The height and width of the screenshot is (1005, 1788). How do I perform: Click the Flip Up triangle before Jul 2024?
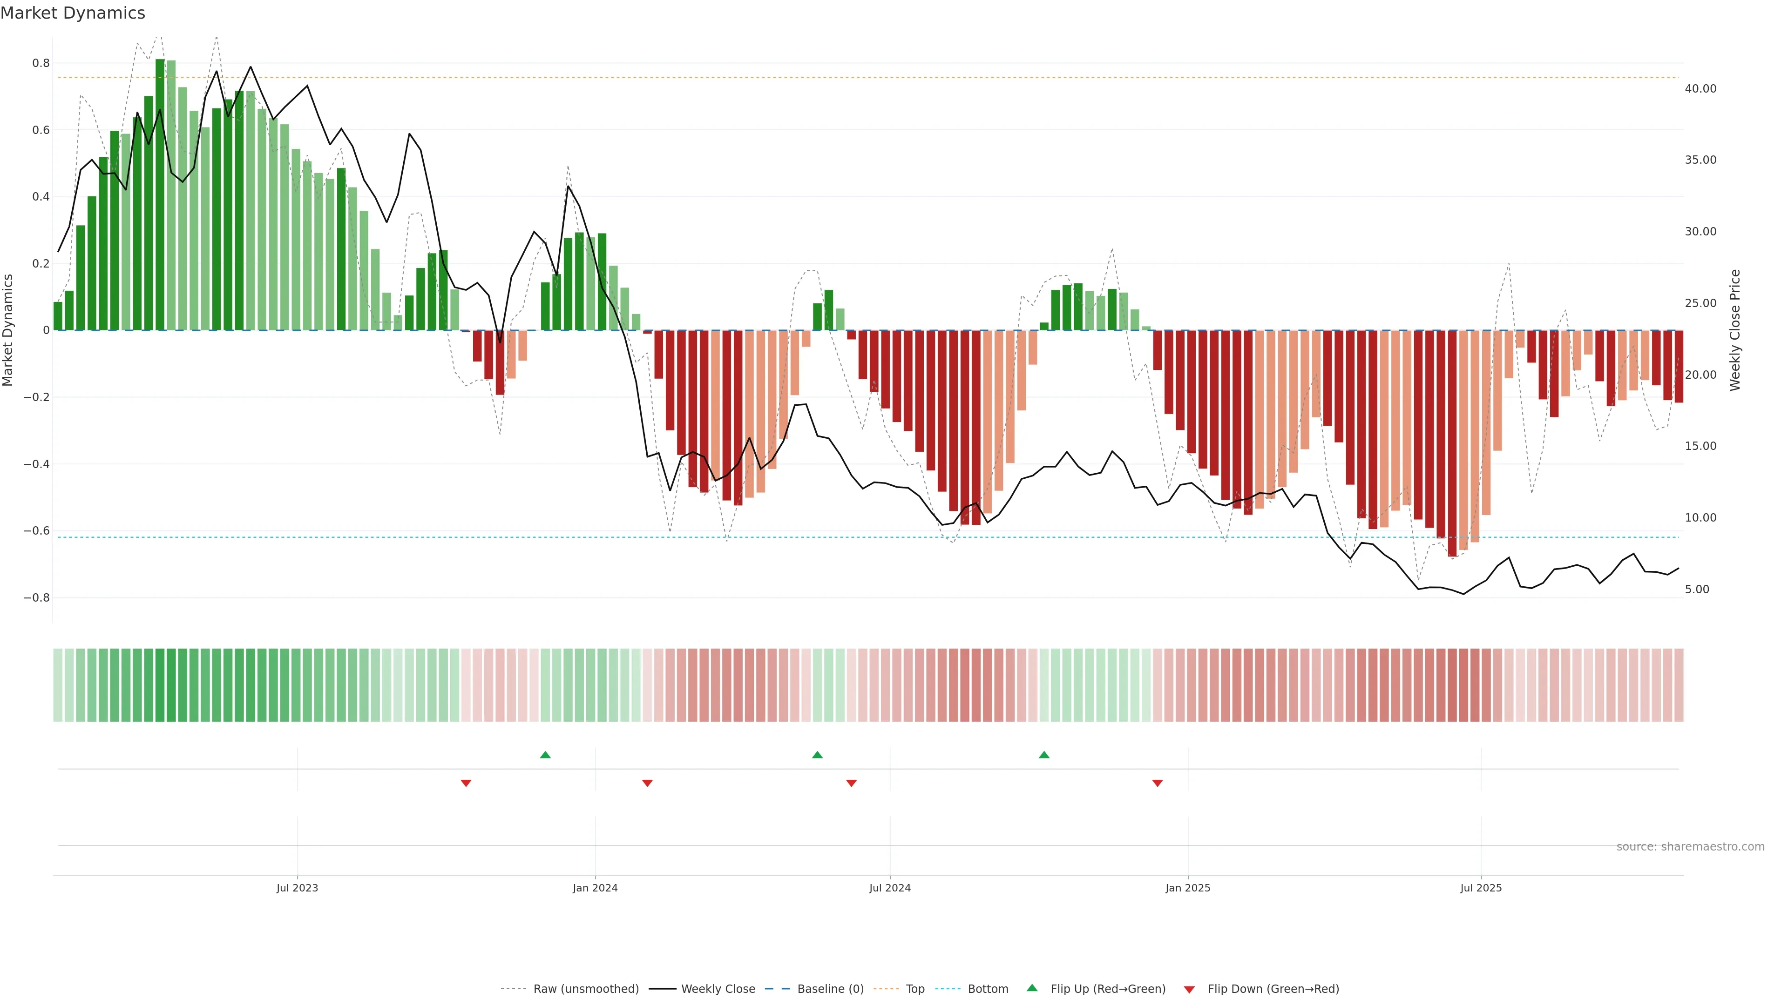coord(817,755)
